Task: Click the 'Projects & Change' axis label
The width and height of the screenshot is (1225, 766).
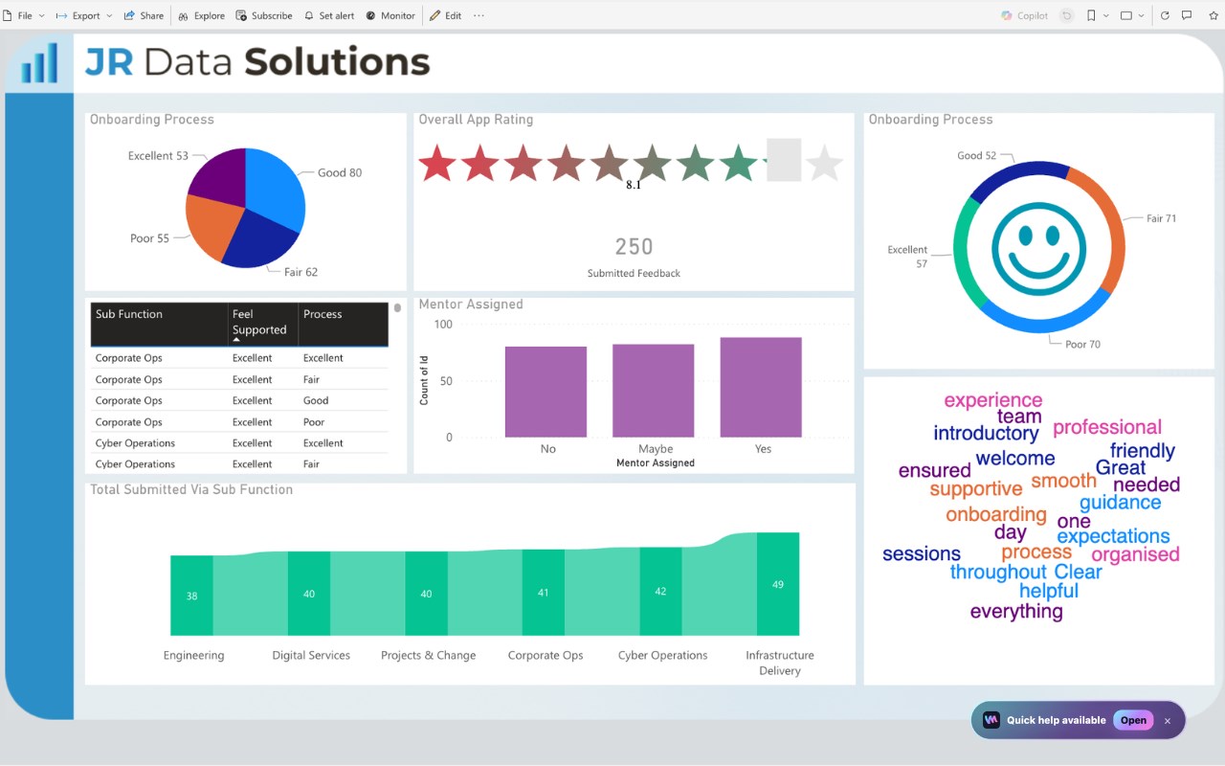Action: click(x=428, y=656)
